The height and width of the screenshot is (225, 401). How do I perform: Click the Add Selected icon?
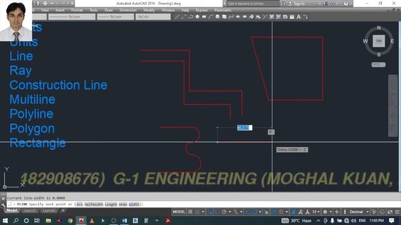306,17
